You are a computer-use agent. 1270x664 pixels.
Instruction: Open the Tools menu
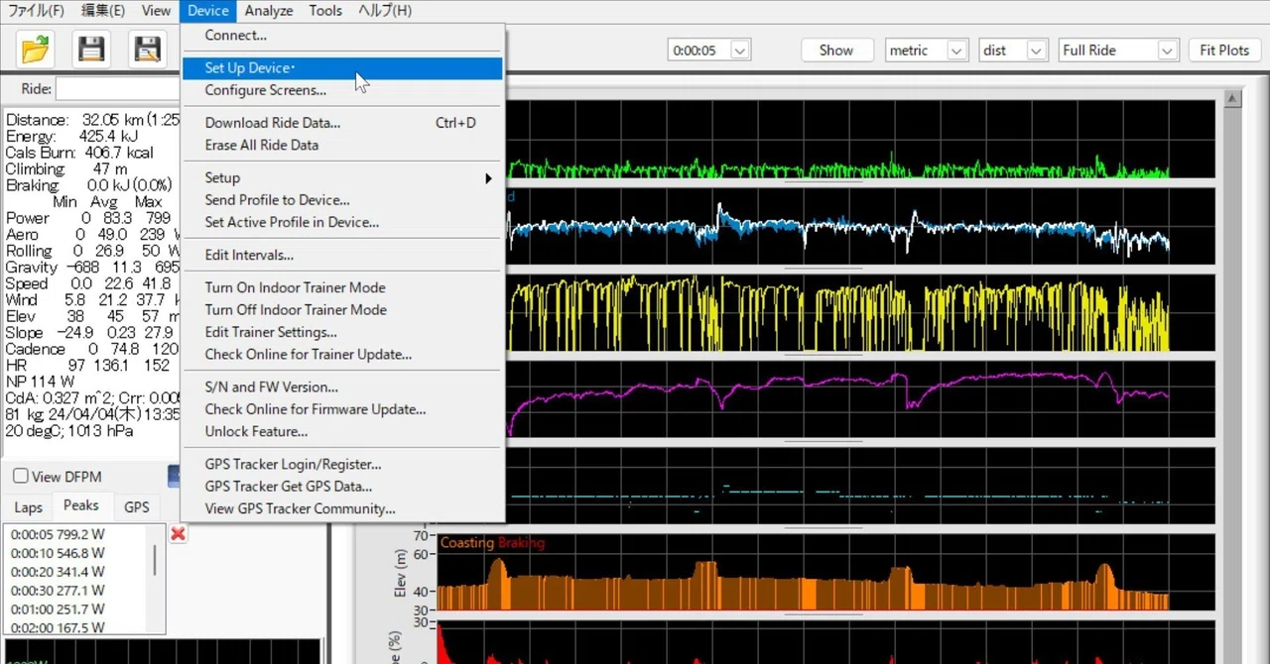[325, 11]
